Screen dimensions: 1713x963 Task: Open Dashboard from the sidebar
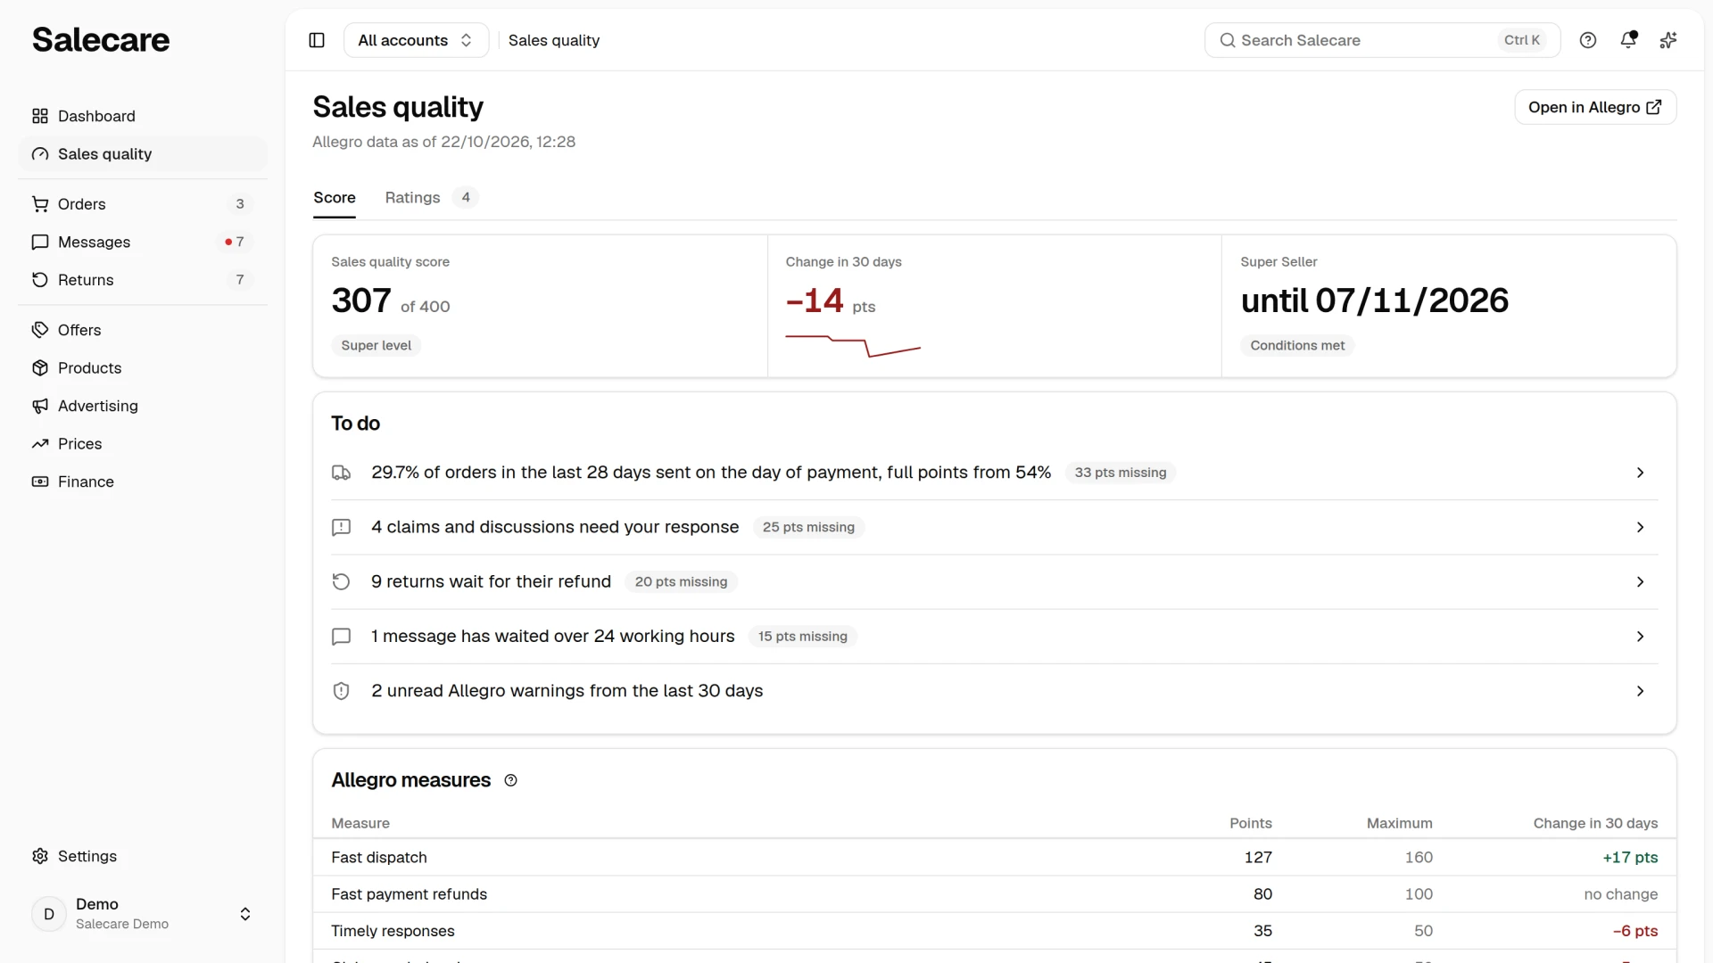click(x=143, y=116)
